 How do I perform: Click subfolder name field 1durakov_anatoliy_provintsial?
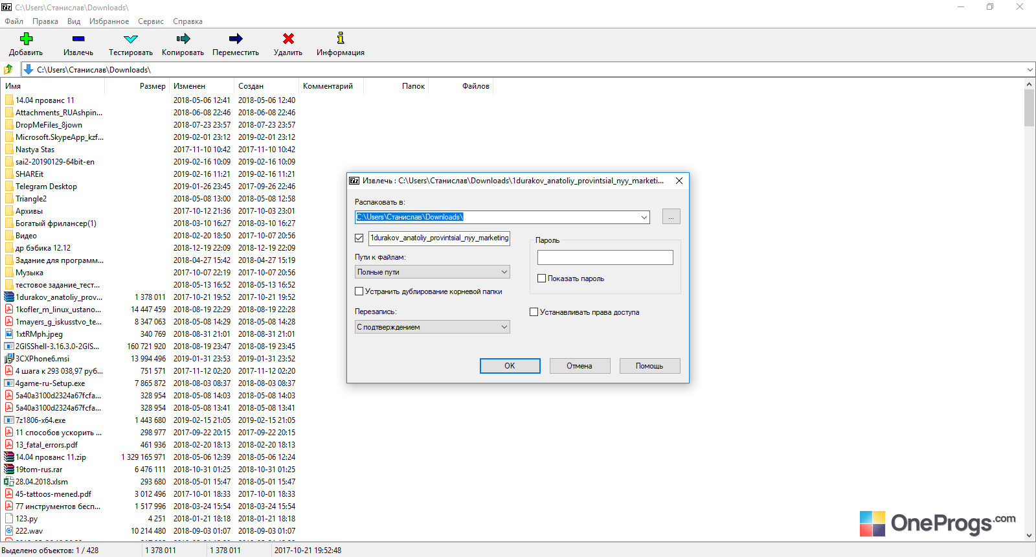pyautogui.click(x=439, y=238)
